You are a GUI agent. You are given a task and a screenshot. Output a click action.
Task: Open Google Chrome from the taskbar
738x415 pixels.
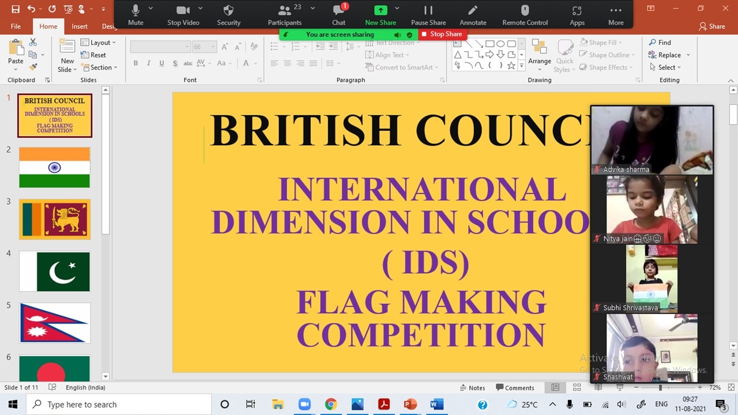330,404
